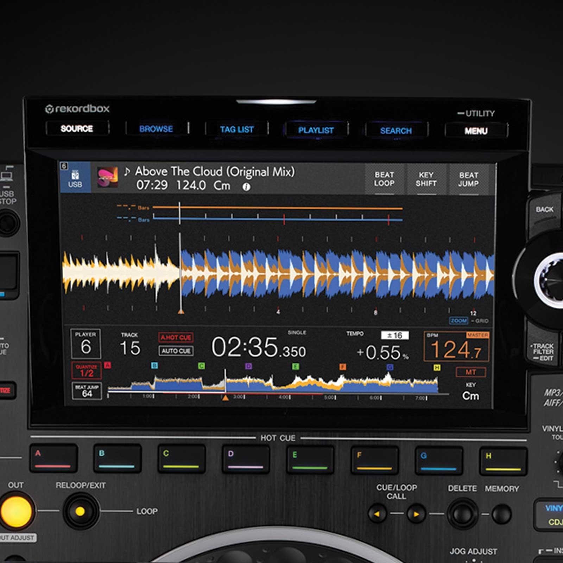Viewport: 563px width, 563px height.
Task: Select the PLAYLIST button above the display
Action: pos(316,130)
